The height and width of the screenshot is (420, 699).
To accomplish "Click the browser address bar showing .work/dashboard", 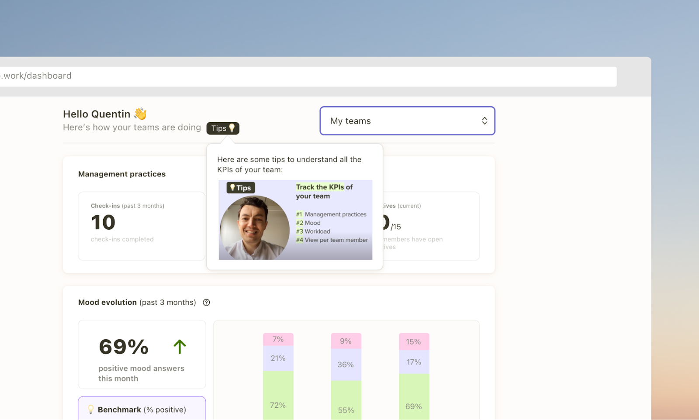I will tap(37, 76).
